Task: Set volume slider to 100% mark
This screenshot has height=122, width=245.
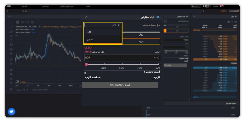Action: [x=158, y=64]
